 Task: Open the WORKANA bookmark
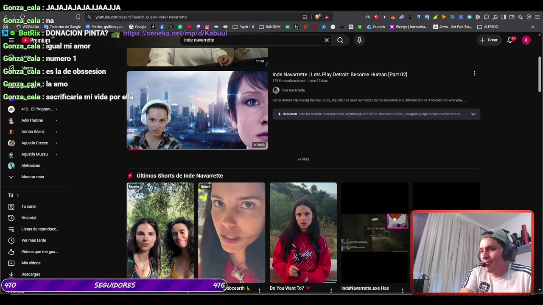(28, 27)
